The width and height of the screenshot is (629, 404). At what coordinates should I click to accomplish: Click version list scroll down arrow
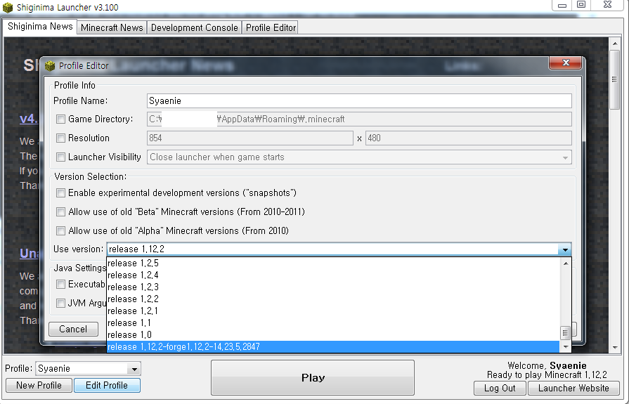(x=566, y=346)
